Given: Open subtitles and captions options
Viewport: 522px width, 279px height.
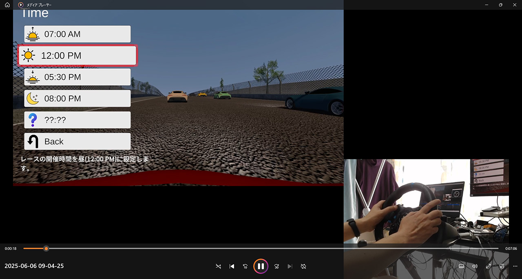Looking at the screenshot, I should tap(461, 266).
